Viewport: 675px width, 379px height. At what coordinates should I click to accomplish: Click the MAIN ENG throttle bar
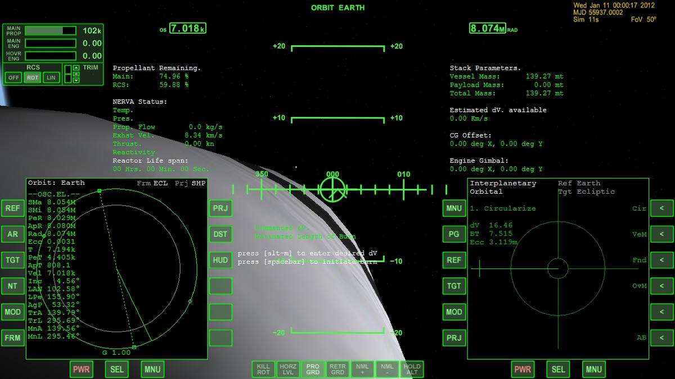tap(50, 43)
